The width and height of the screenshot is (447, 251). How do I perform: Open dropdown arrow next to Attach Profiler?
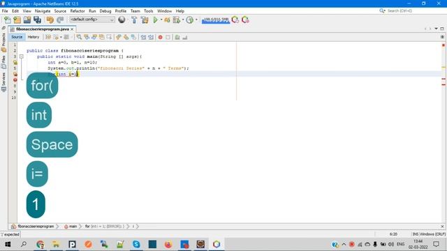tap(196, 20)
